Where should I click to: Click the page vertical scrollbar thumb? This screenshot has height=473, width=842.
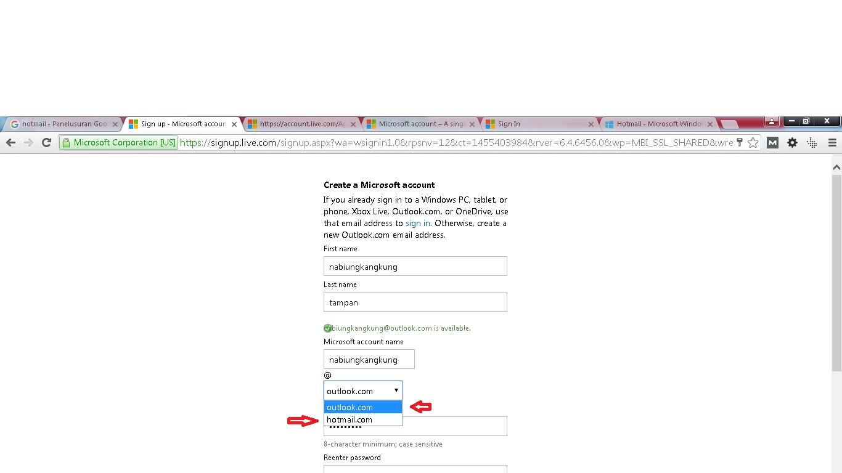[836, 273]
